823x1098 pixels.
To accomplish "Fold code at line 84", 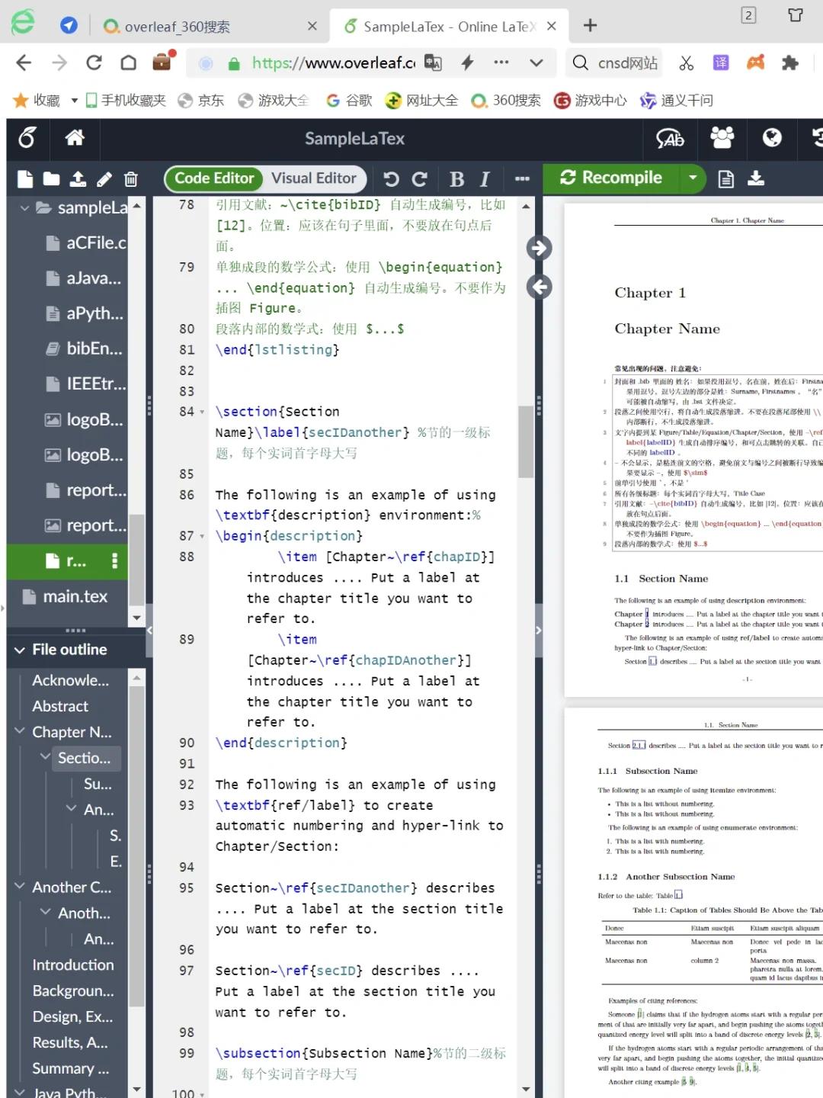I will pos(202,412).
